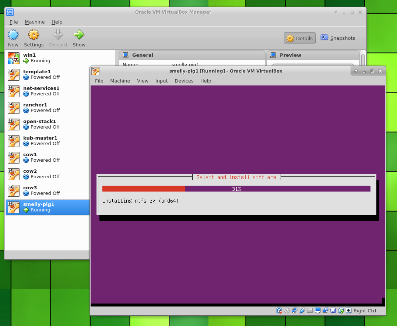Open Input menu in smelly-pig1 window

tap(162, 81)
